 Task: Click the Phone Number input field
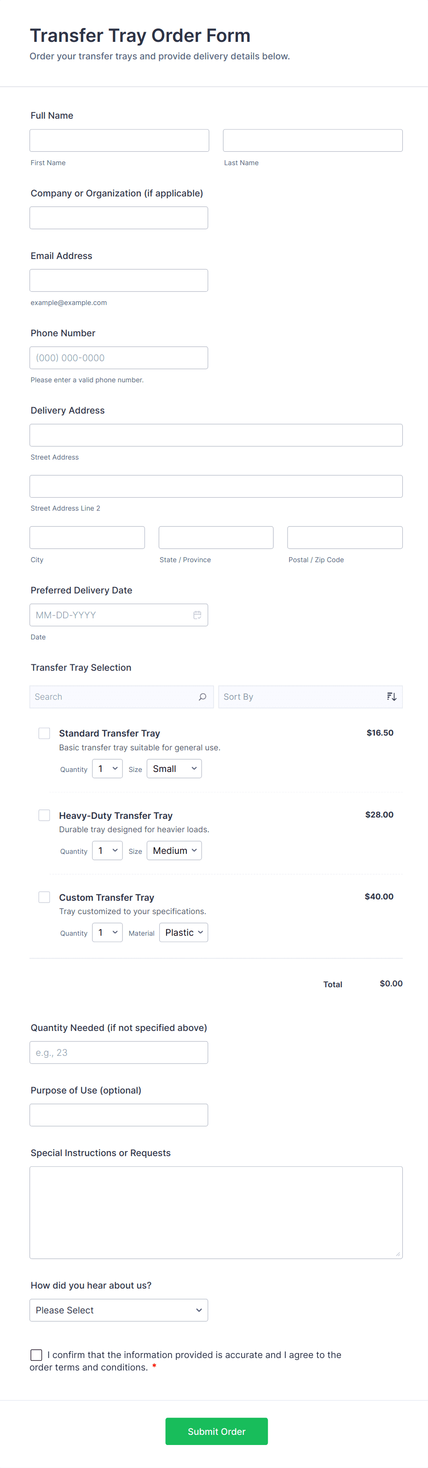click(119, 358)
